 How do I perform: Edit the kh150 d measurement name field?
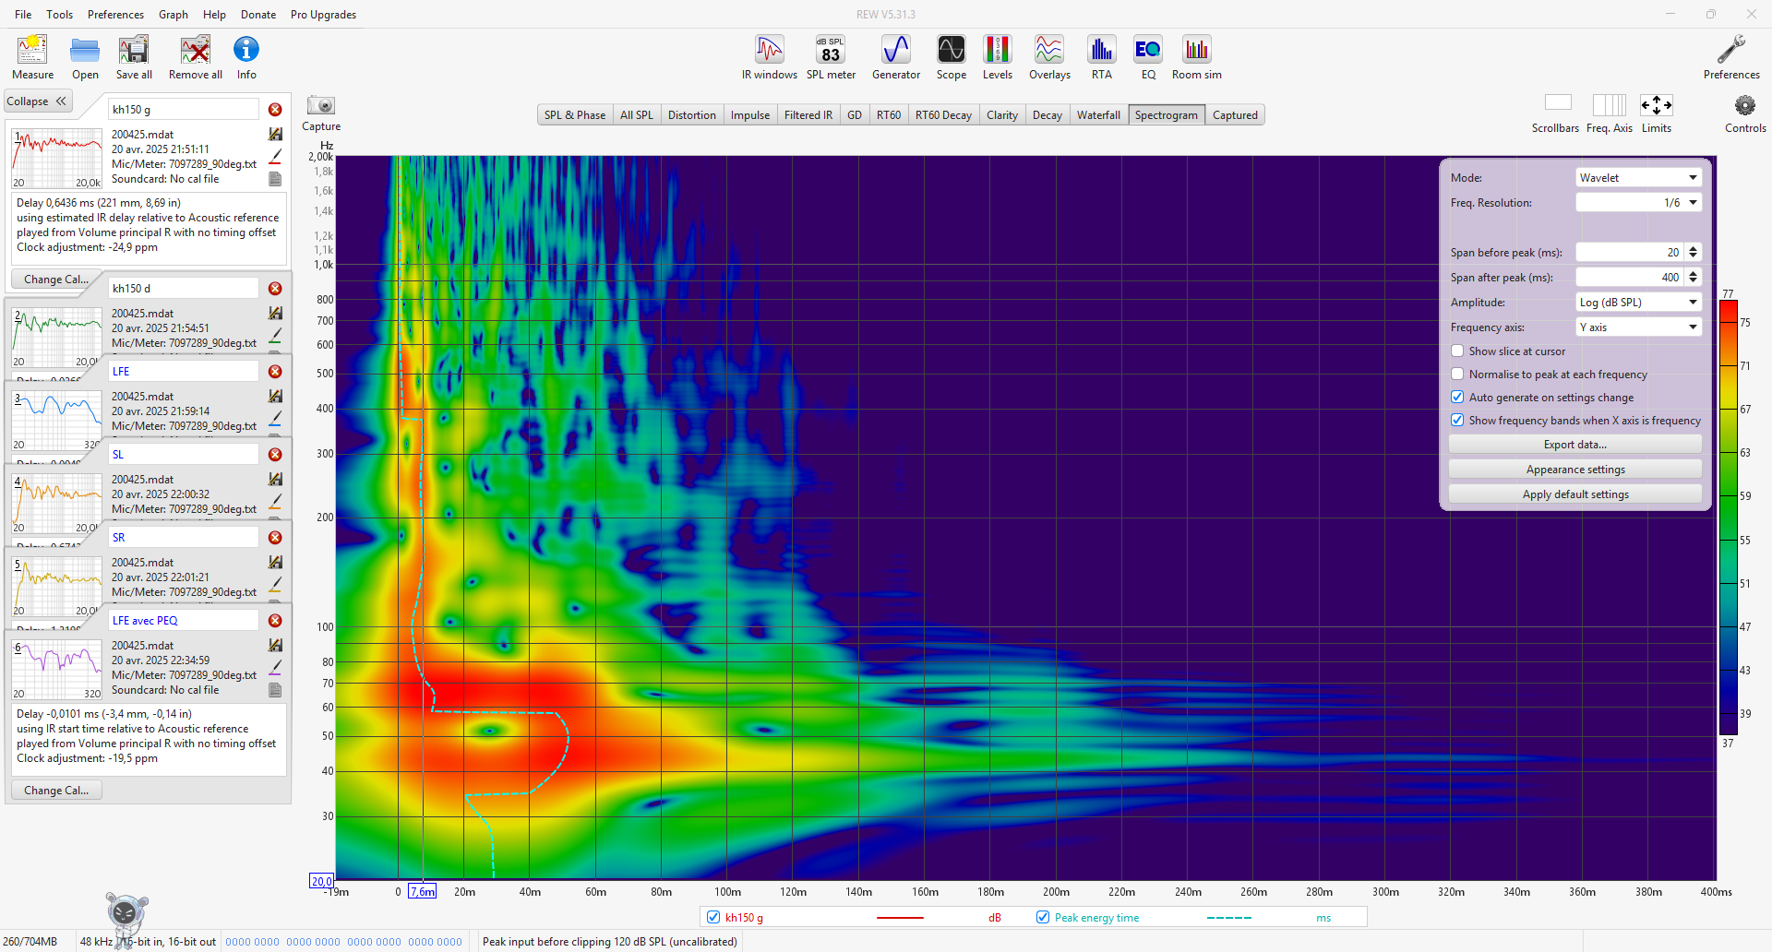pos(184,289)
